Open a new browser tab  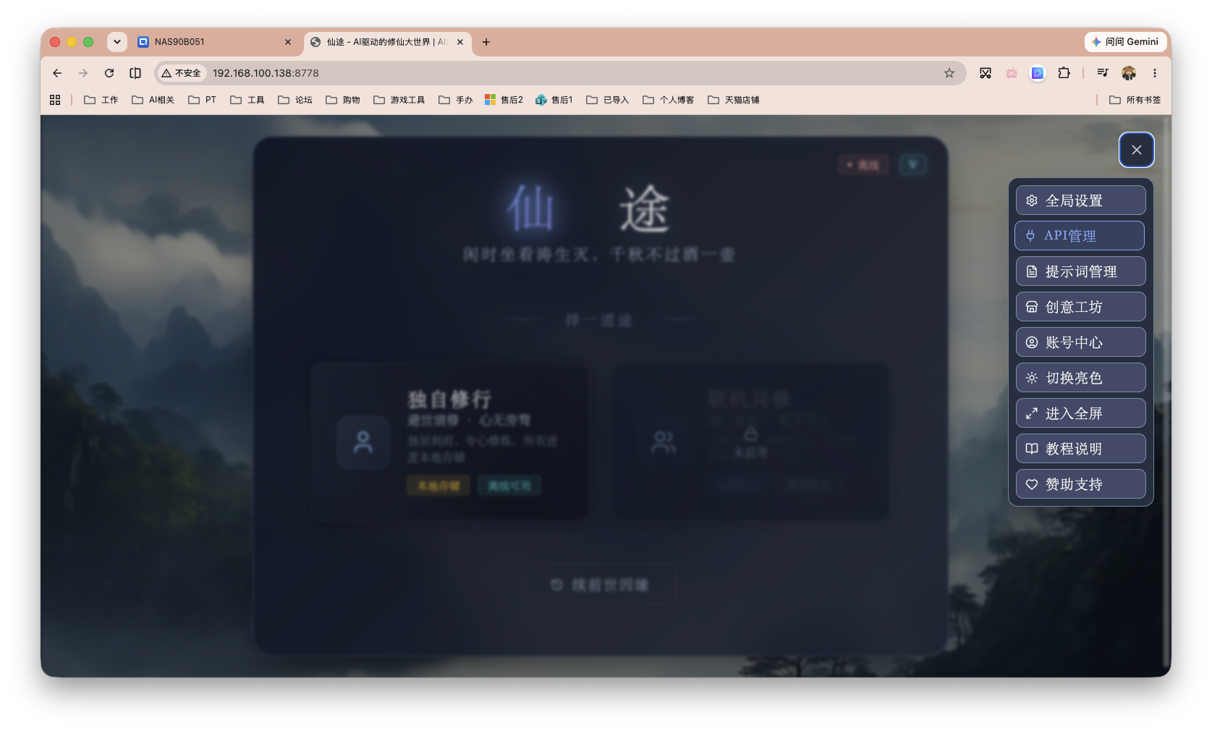[x=486, y=42]
